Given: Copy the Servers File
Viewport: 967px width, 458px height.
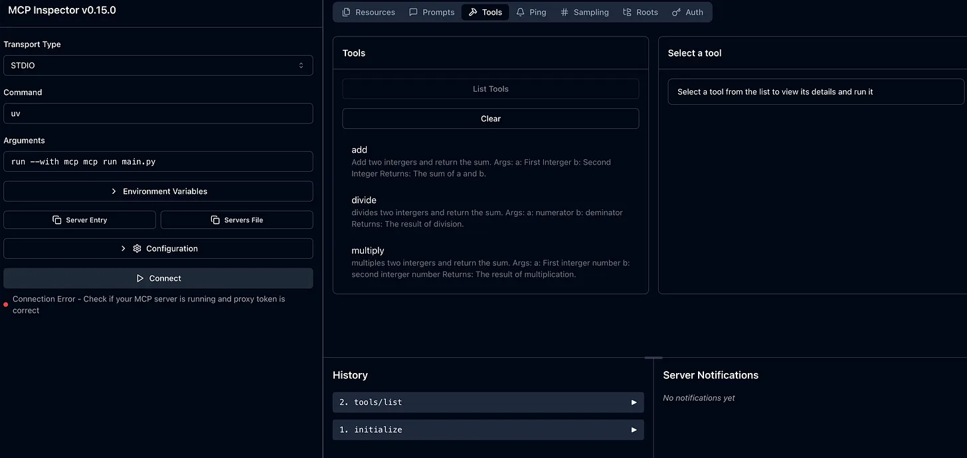Looking at the screenshot, I should [236, 220].
